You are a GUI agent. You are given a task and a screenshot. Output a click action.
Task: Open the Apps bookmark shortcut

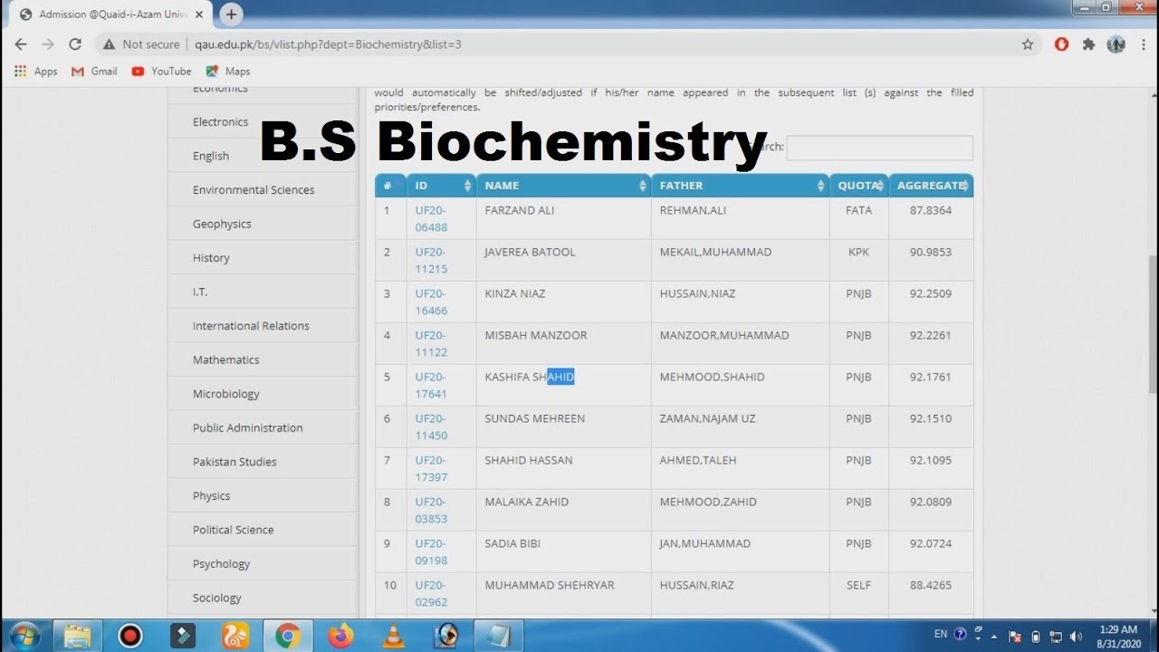click(x=35, y=72)
